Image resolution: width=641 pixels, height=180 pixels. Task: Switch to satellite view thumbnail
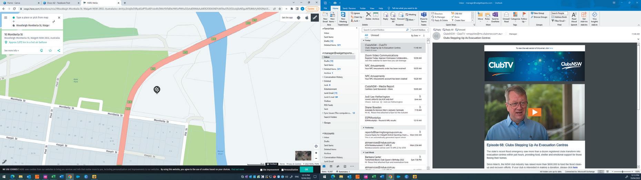(303, 155)
